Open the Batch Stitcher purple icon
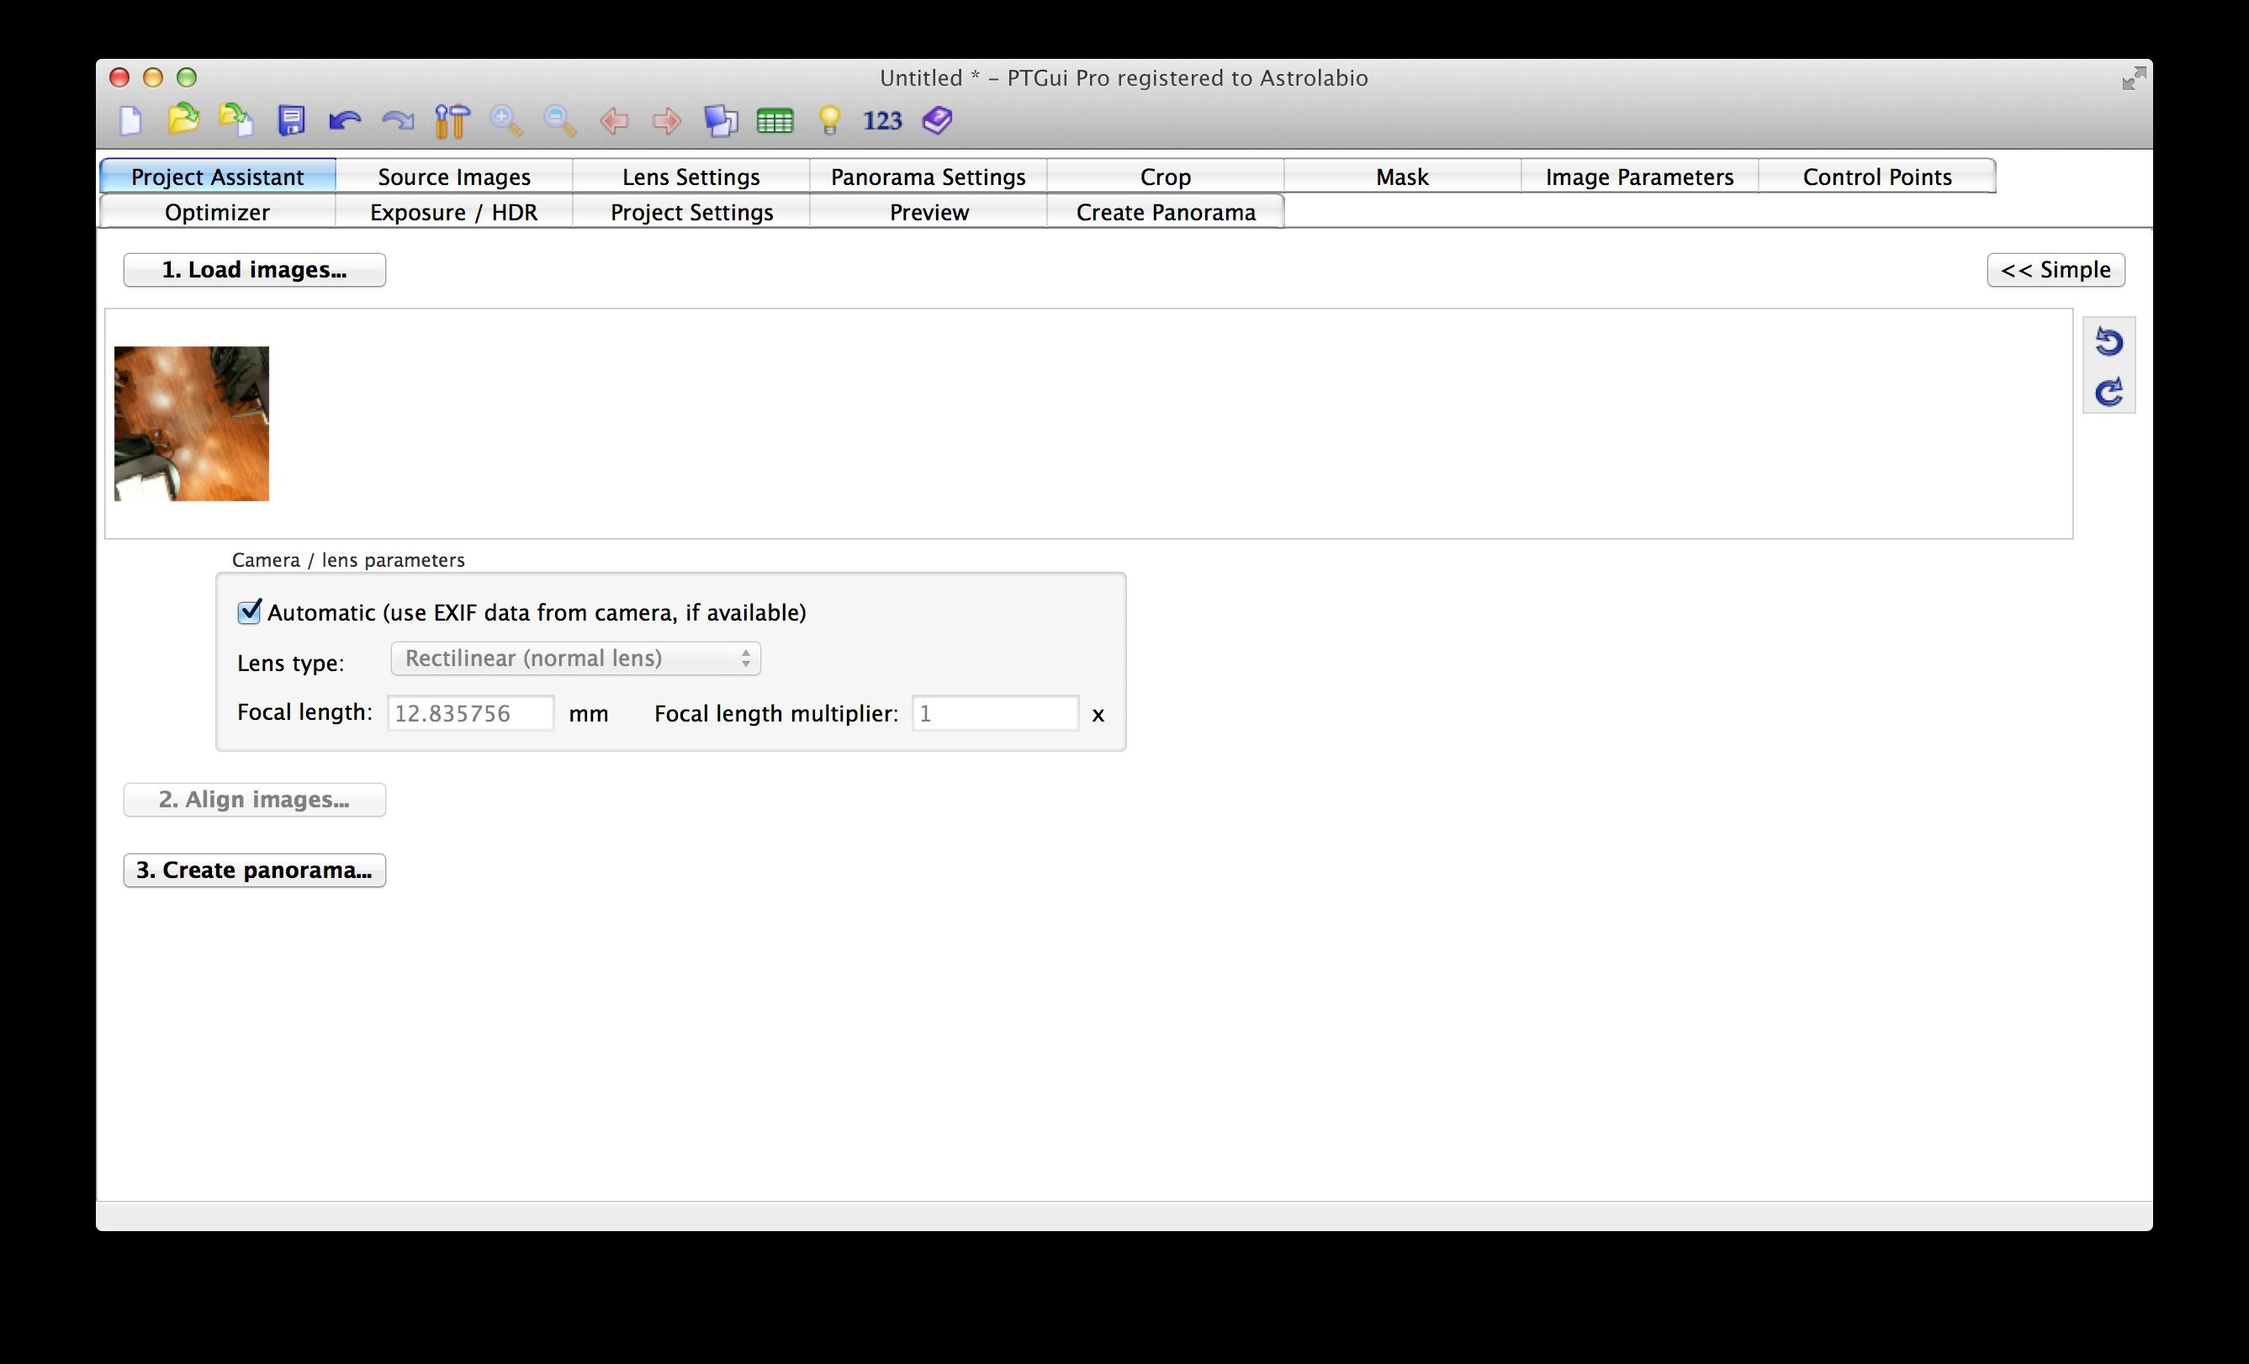The image size is (2249, 1364). 938,120
